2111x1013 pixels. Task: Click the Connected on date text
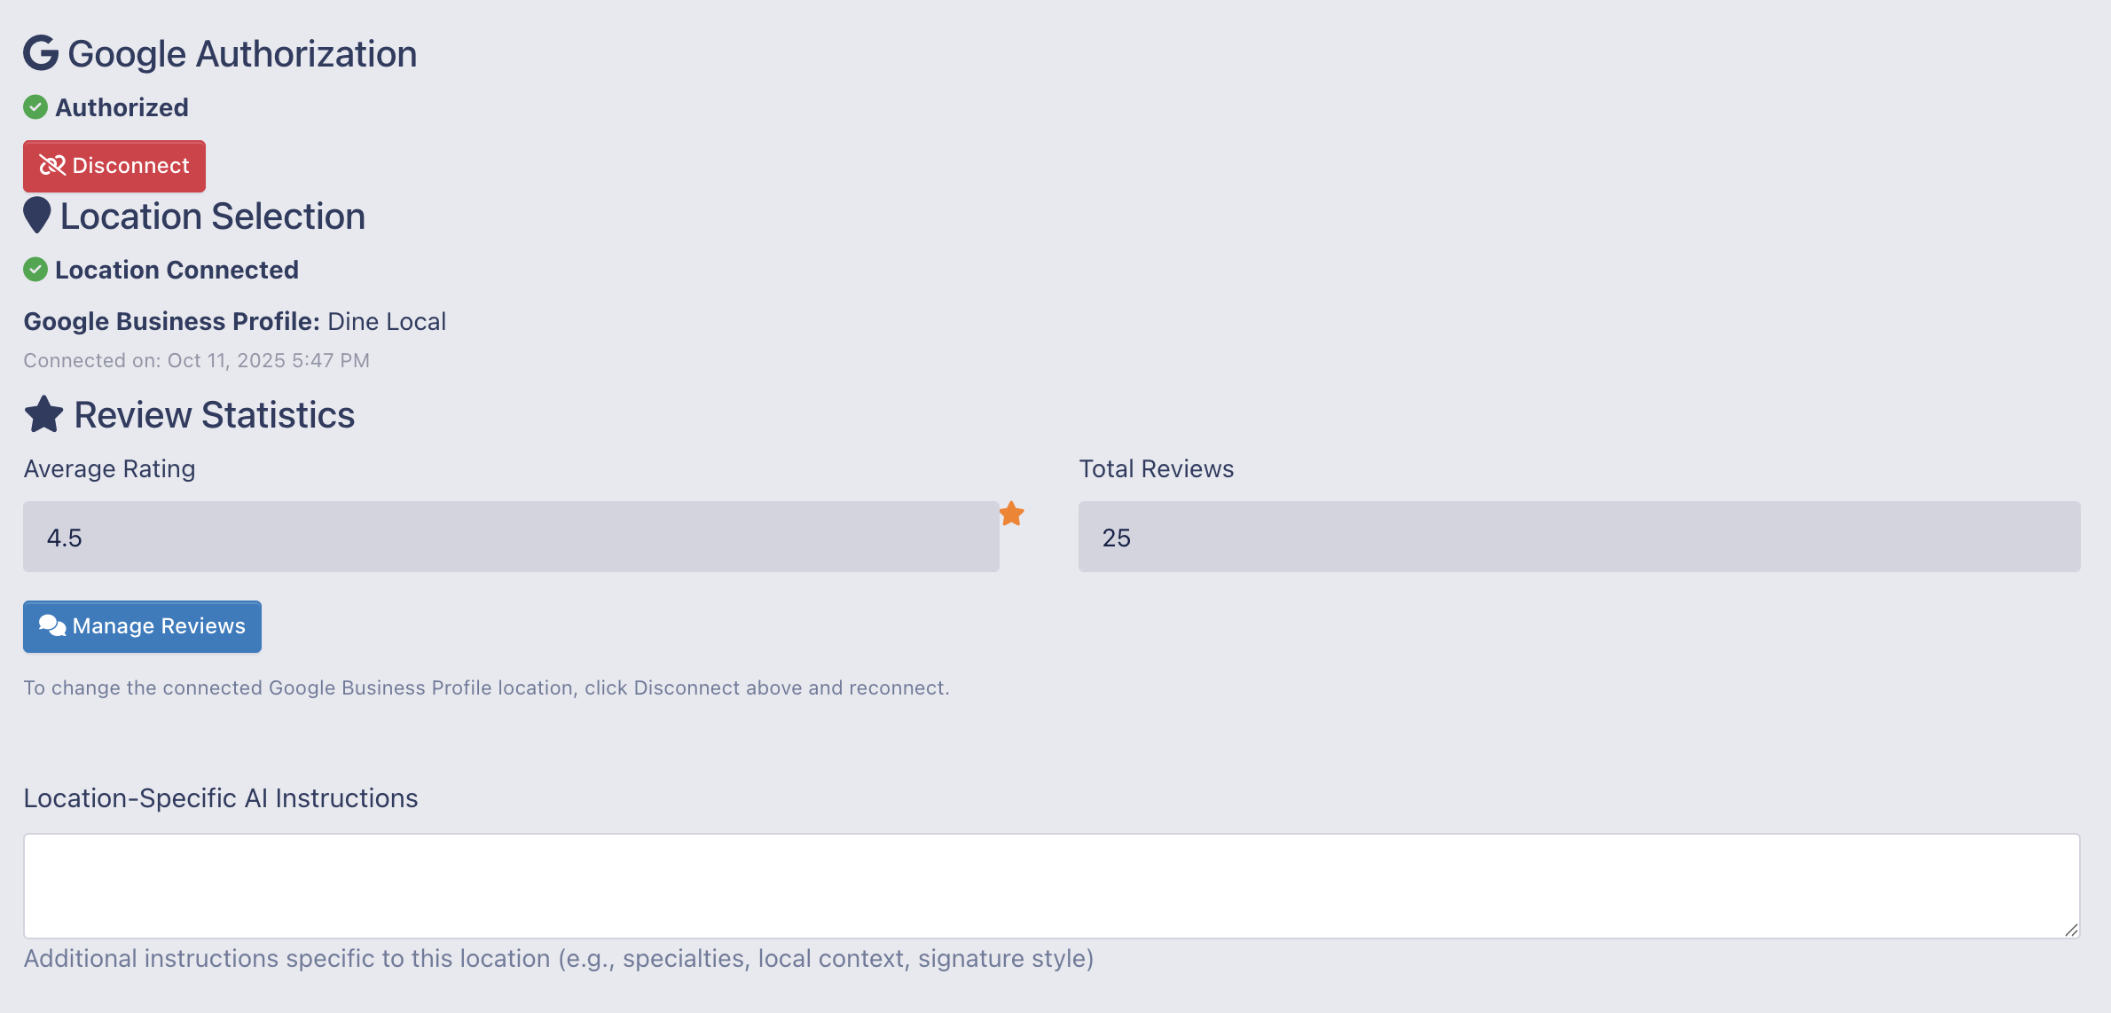pyautogui.click(x=196, y=360)
